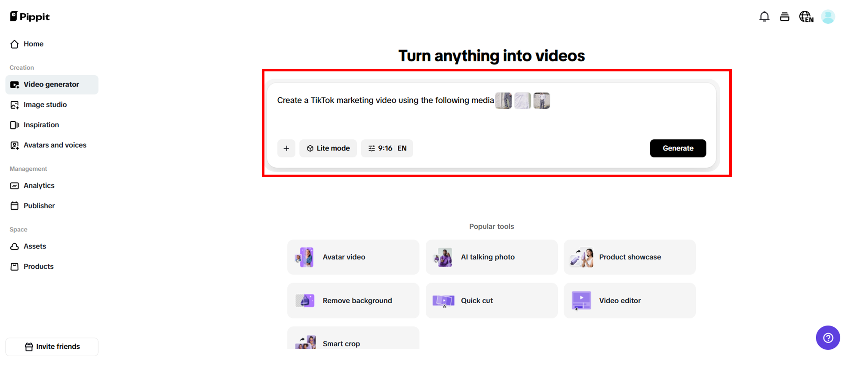Go to Home in the sidebar
This screenshot has width=860, height=366.
coord(33,44)
